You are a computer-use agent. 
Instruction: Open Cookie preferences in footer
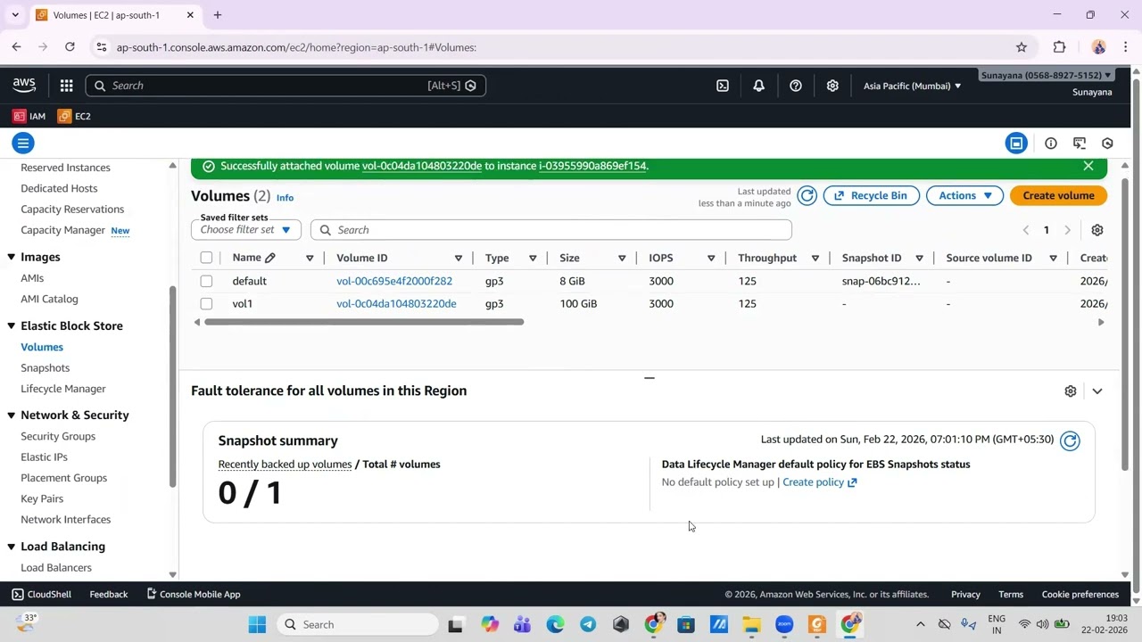pyautogui.click(x=1080, y=595)
